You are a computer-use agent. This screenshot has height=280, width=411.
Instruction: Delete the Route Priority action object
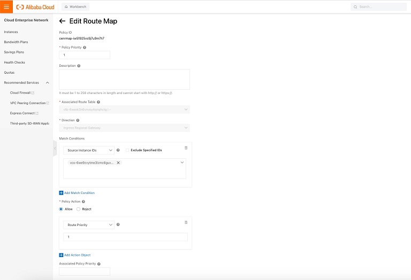tap(186, 222)
